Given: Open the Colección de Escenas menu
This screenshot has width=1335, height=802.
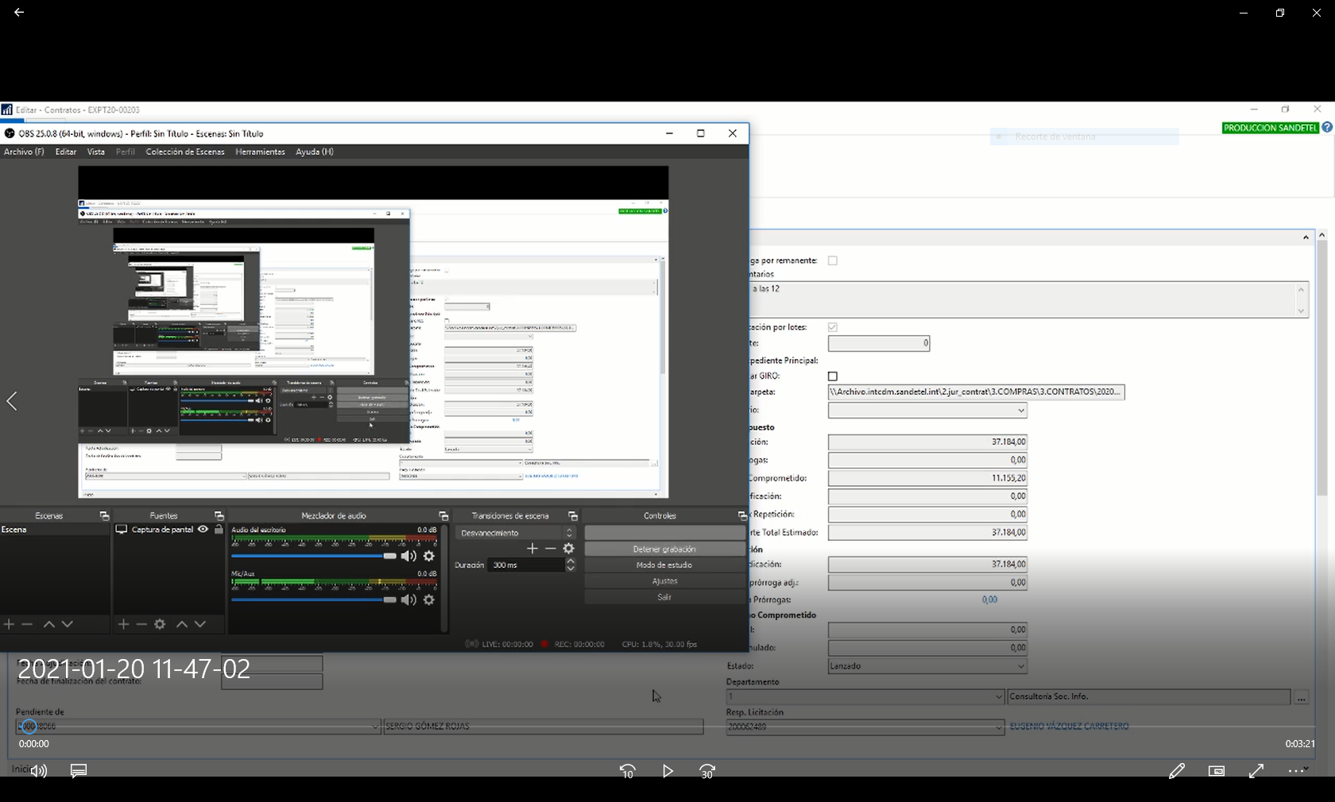Looking at the screenshot, I should pyautogui.click(x=185, y=152).
